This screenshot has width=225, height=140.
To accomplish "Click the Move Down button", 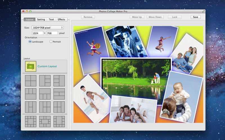I will click(x=155, y=17).
